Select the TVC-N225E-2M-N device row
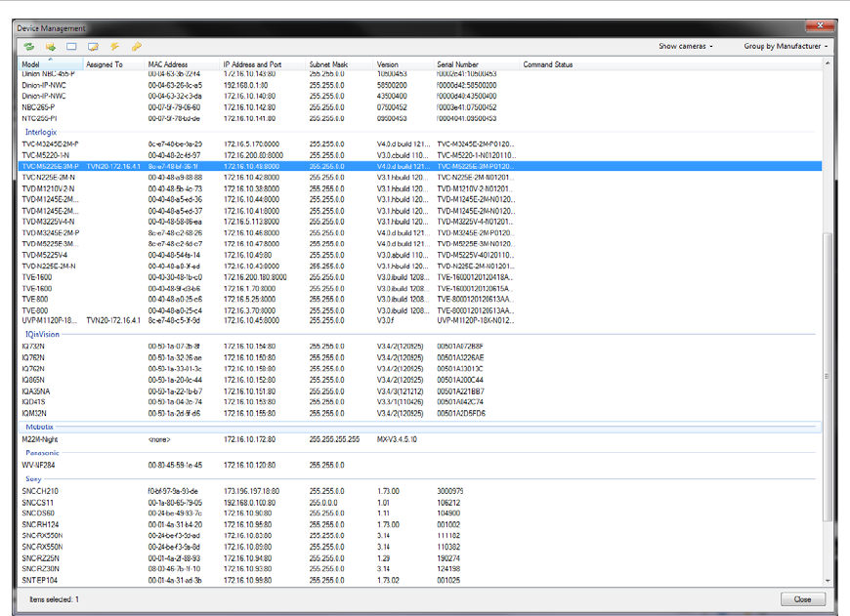The height and width of the screenshot is (616, 850). (420, 177)
